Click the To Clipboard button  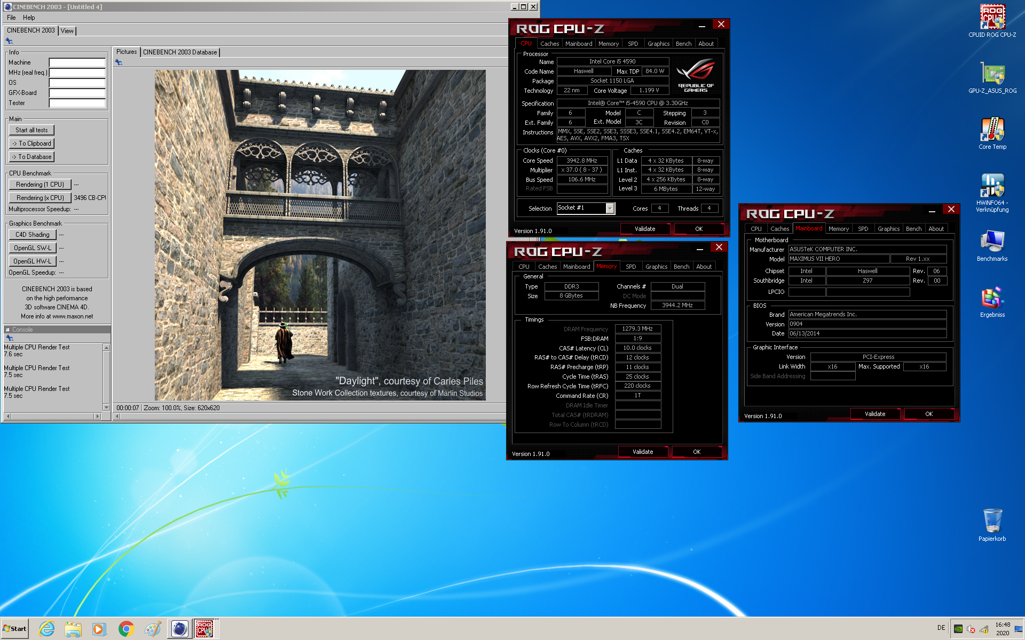tap(31, 143)
